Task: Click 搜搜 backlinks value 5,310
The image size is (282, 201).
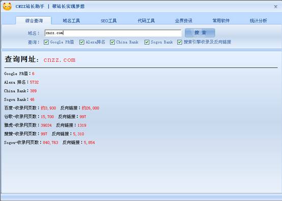Action: pyautogui.click(x=78, y=134)
